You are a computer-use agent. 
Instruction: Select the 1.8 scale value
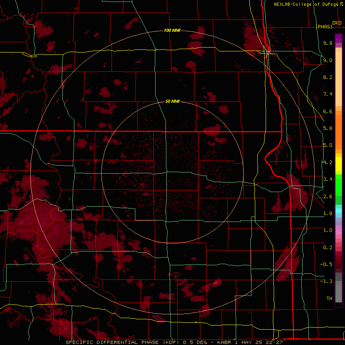click(x=328, y=214)
